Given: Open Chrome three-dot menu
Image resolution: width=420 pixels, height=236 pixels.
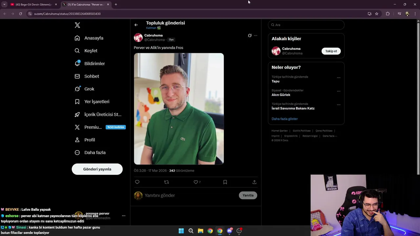Looking at the screenshot, I should tap(415, 14).
